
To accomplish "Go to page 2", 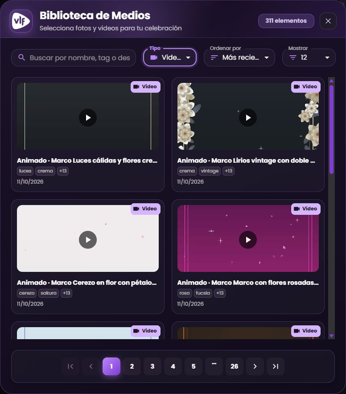I will [x=132, y=366].
